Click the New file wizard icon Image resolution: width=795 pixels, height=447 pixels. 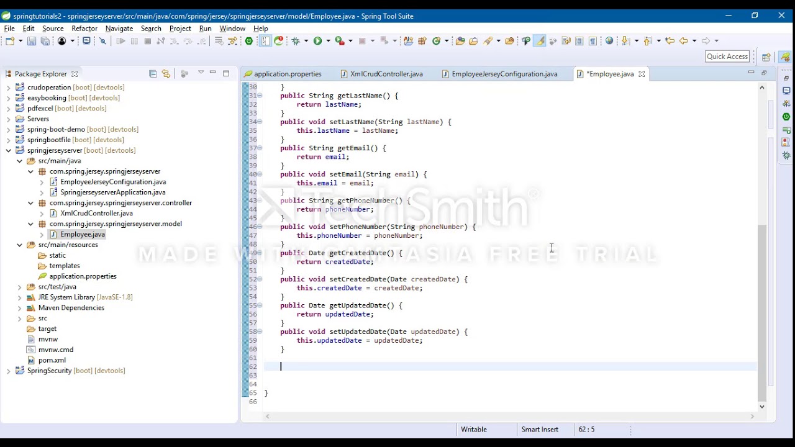point(10,41)
